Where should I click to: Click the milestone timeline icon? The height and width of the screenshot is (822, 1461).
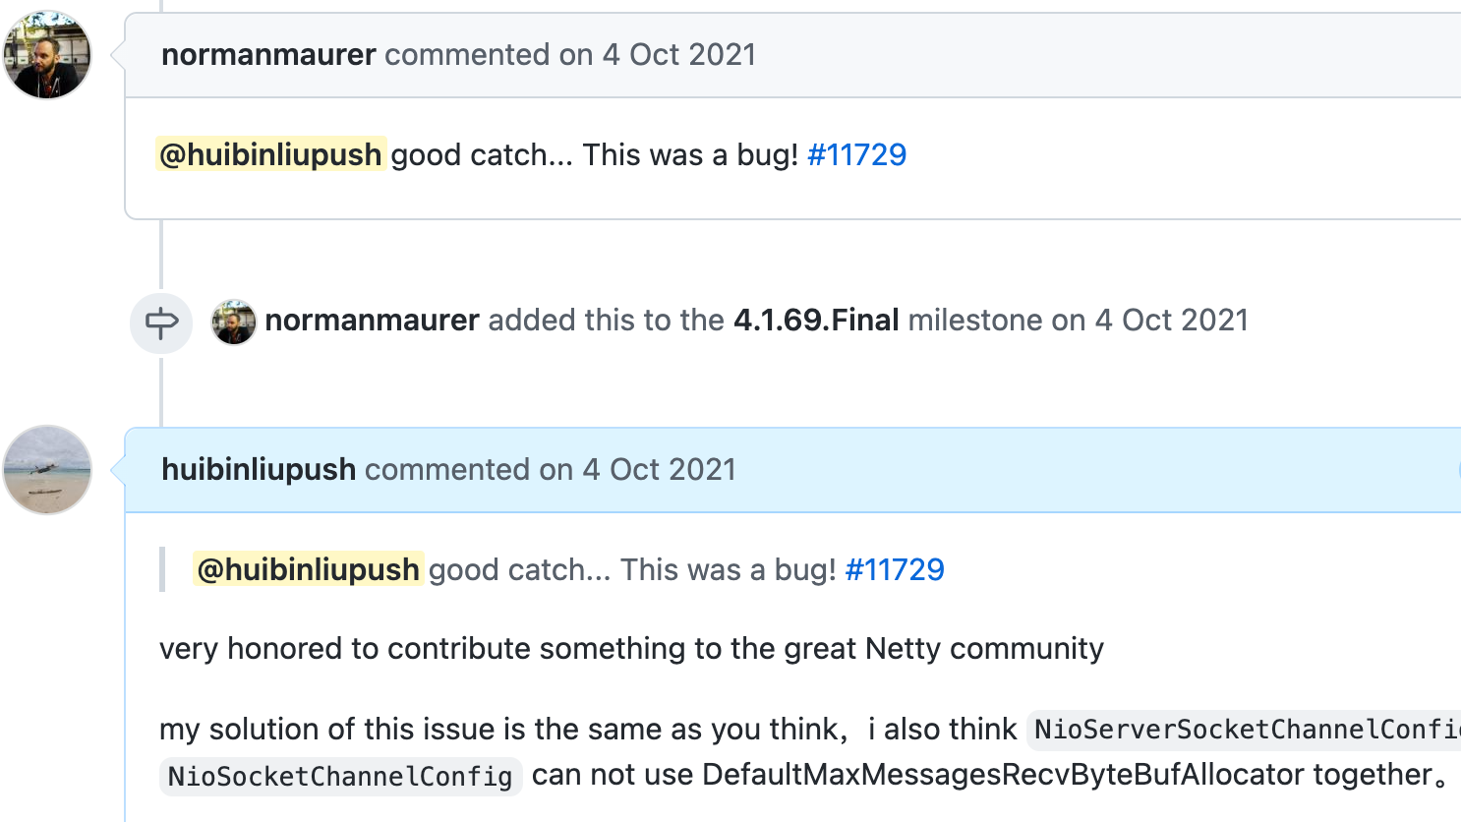click(x=161, y=323)
